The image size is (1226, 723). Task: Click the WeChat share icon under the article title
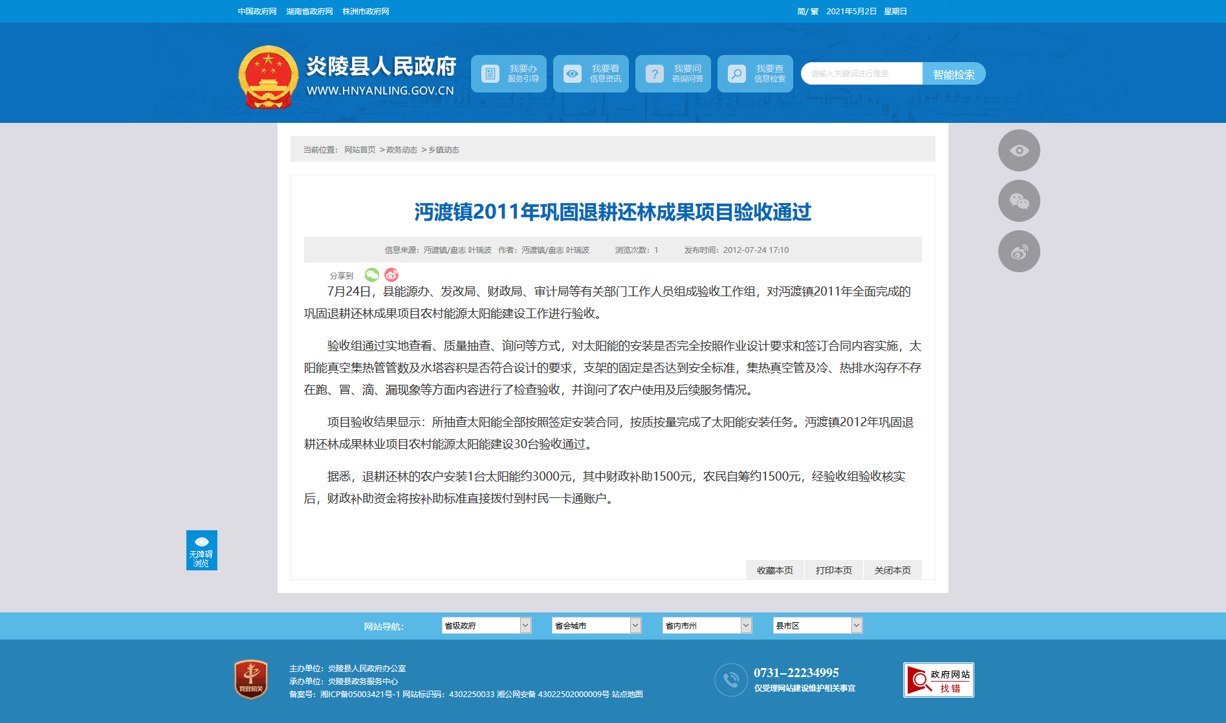372,275
